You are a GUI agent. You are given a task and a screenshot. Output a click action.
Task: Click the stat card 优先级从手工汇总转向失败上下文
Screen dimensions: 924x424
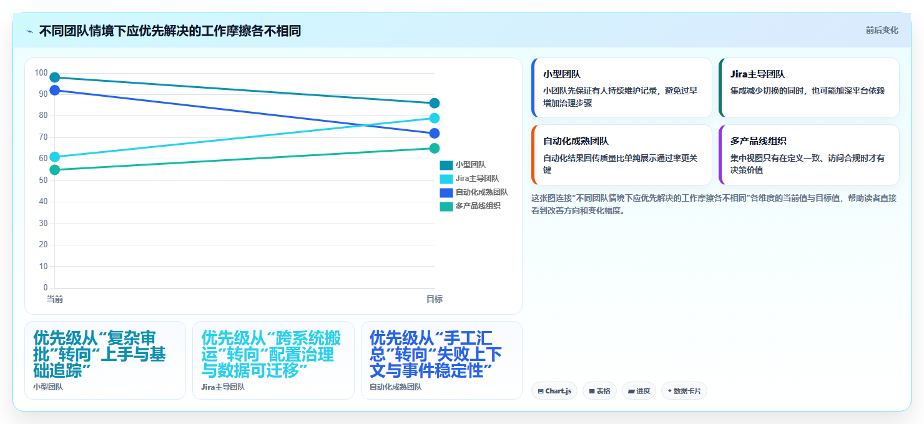(441, 360)
